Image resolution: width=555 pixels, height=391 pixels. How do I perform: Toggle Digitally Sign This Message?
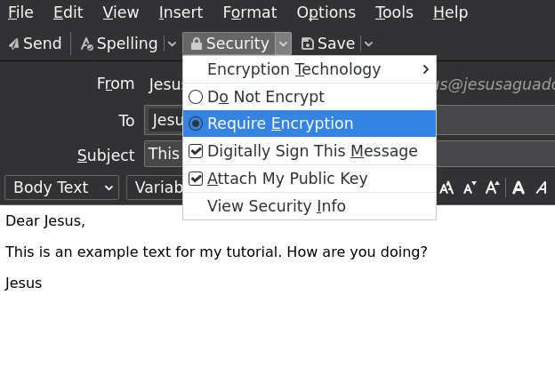[311, 151]
